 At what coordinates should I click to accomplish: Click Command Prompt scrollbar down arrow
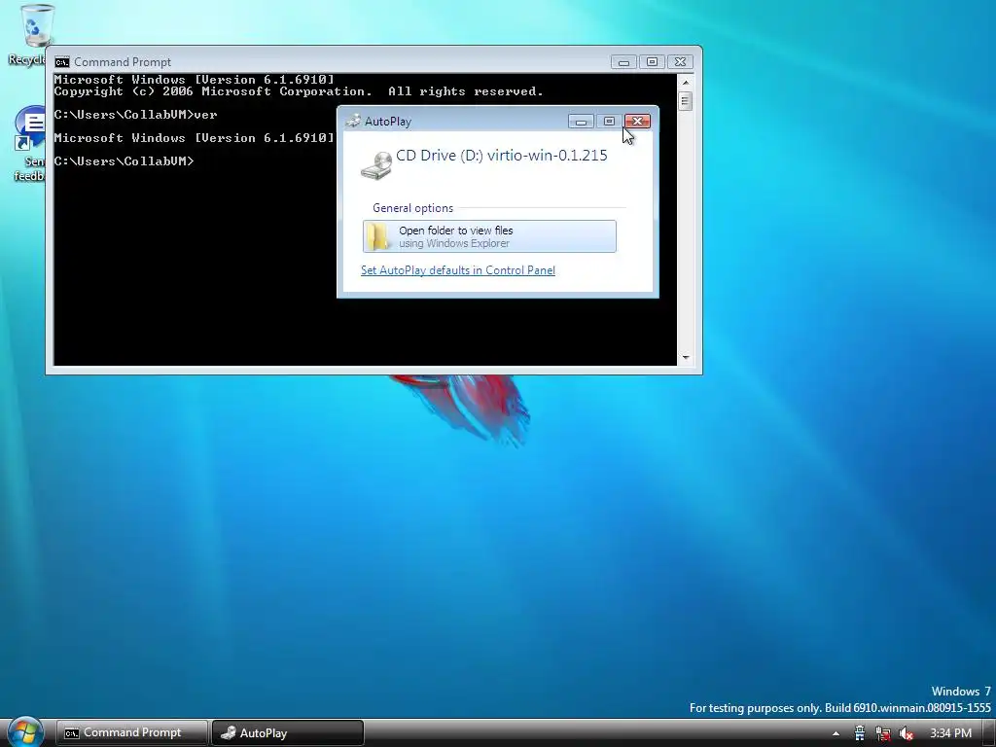click(x=686, y=357)
